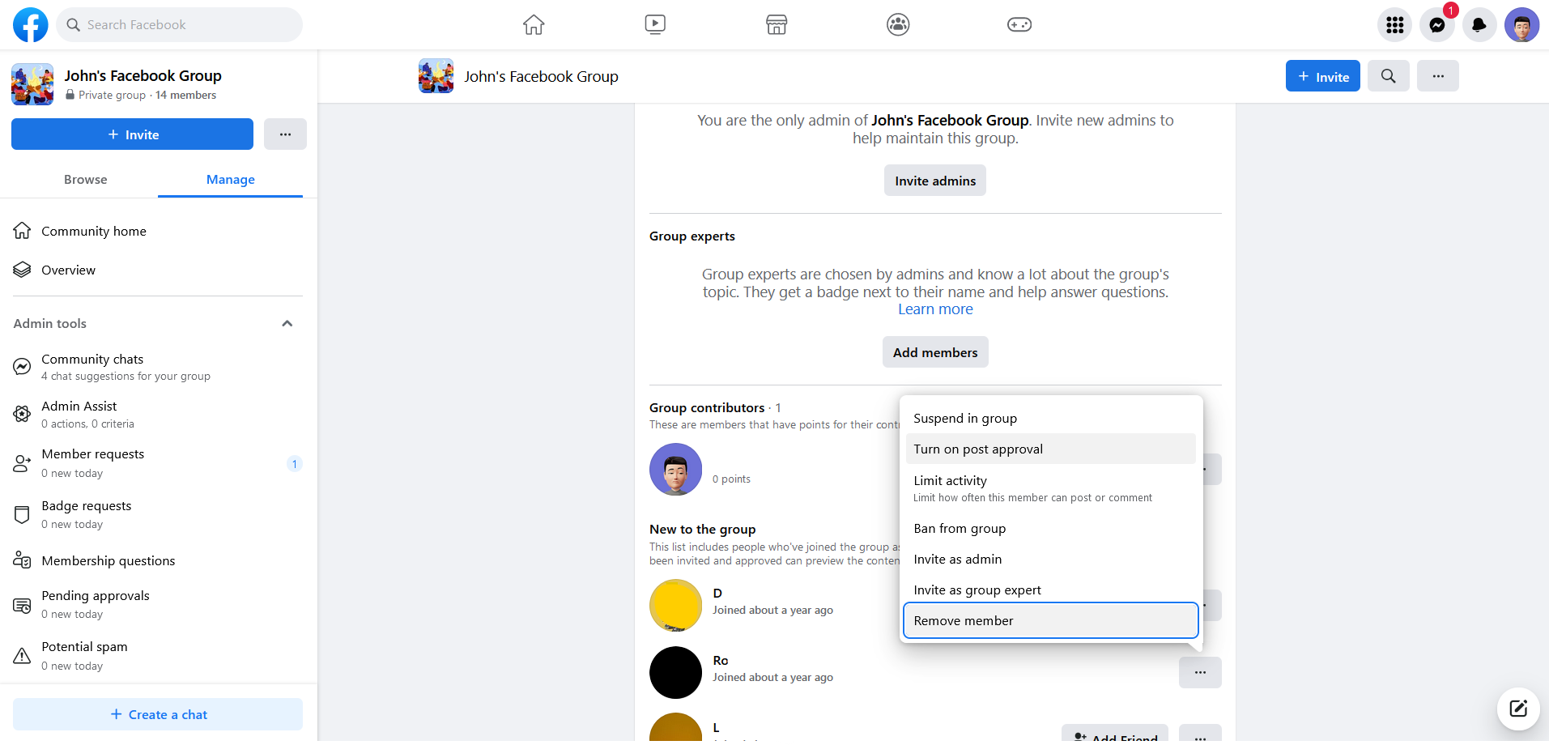Start a new message with compose icon

click(x=1518, y=709)
